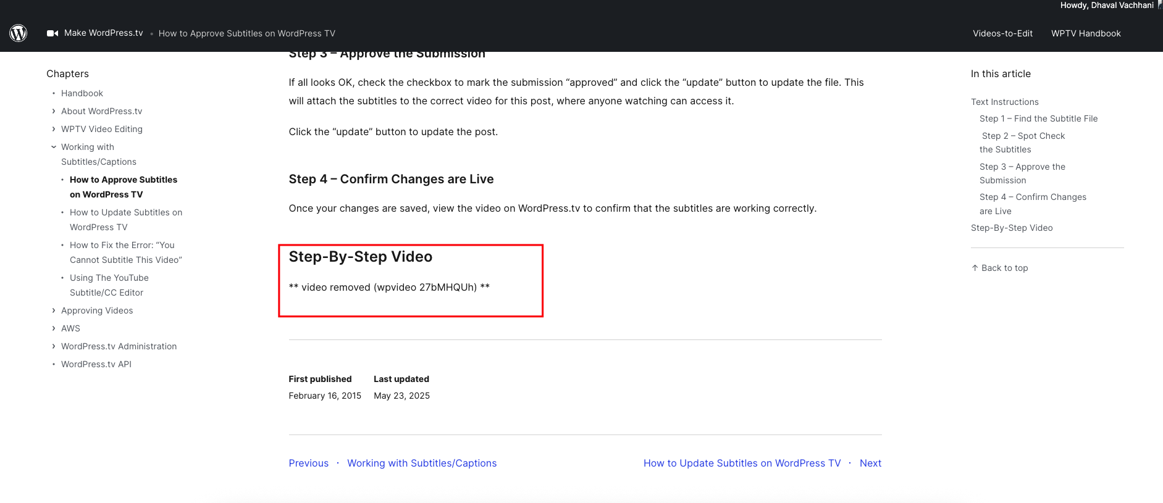Jump to Step-By-Step Video in article outline

pos(1012,228)
